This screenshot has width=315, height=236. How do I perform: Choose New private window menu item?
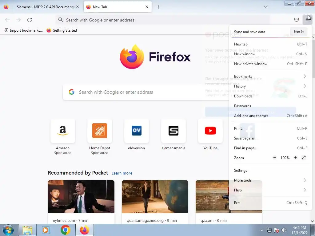(x=270, y=64)
